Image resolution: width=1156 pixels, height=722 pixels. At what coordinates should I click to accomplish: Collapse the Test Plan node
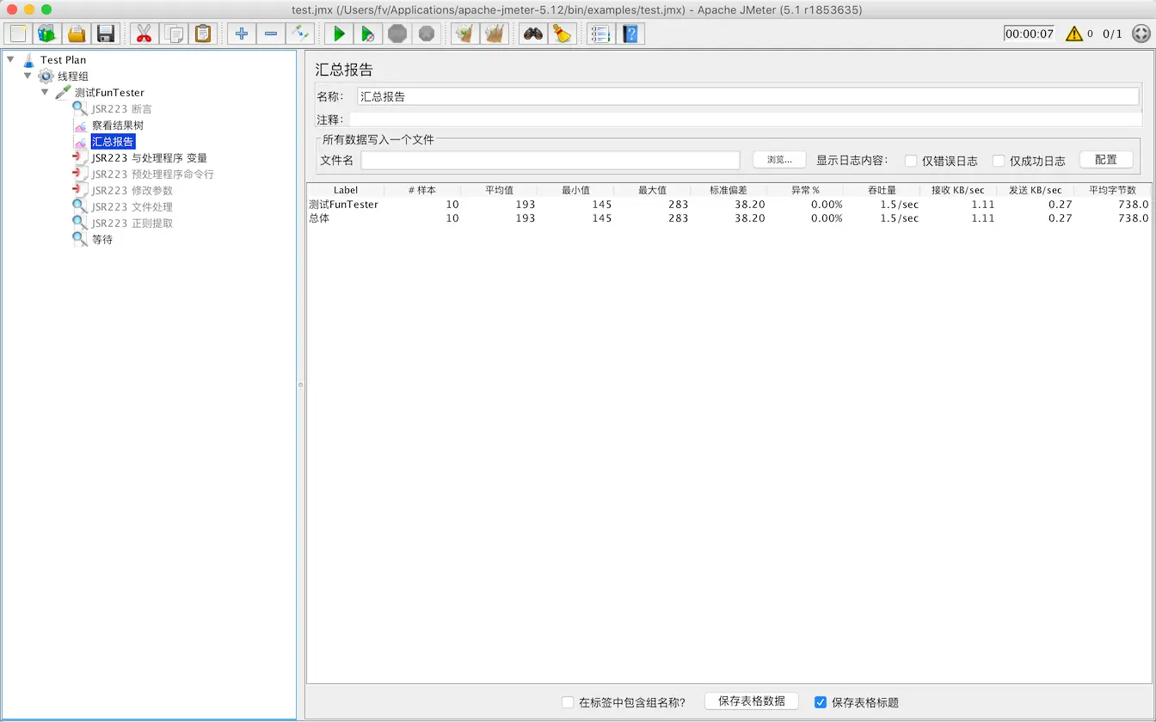[x=10, y=59]
